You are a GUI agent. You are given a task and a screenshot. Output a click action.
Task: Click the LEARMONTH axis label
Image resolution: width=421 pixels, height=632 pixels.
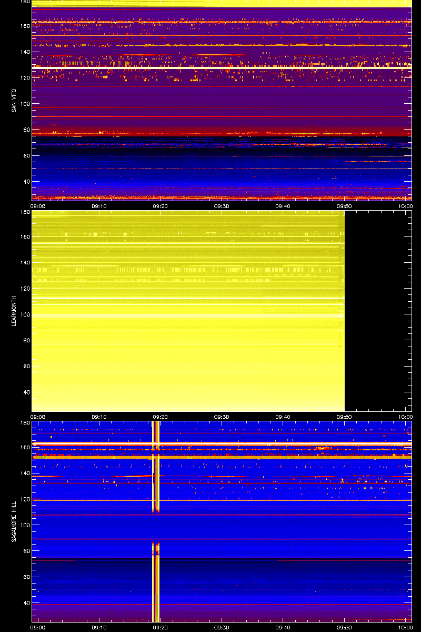[x=14, y=311]
